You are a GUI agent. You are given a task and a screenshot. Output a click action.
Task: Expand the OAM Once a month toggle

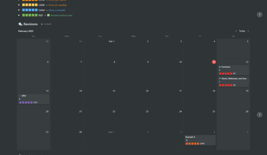[19, 10]
